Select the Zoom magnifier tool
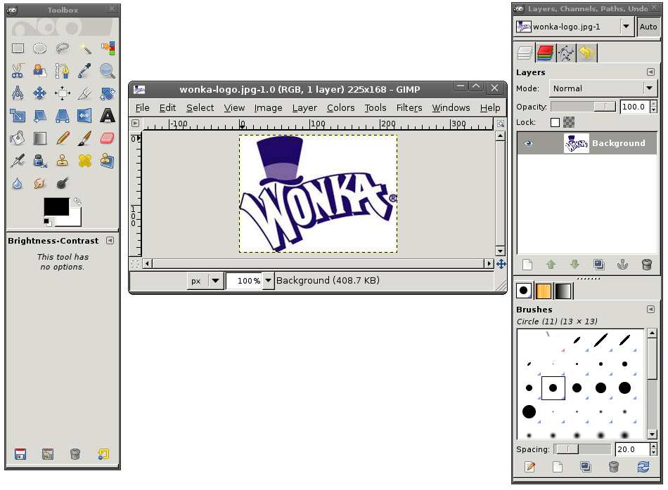The width and height of the screenshot is (668, 490). [108, 71]
